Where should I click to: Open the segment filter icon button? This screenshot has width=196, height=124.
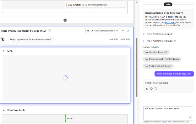pos(3,40)
